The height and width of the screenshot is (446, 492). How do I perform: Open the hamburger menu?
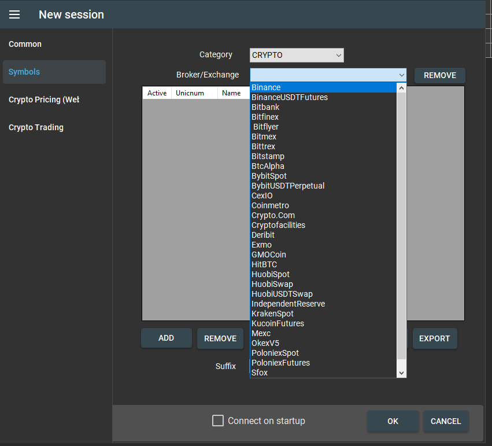point(14,14)
